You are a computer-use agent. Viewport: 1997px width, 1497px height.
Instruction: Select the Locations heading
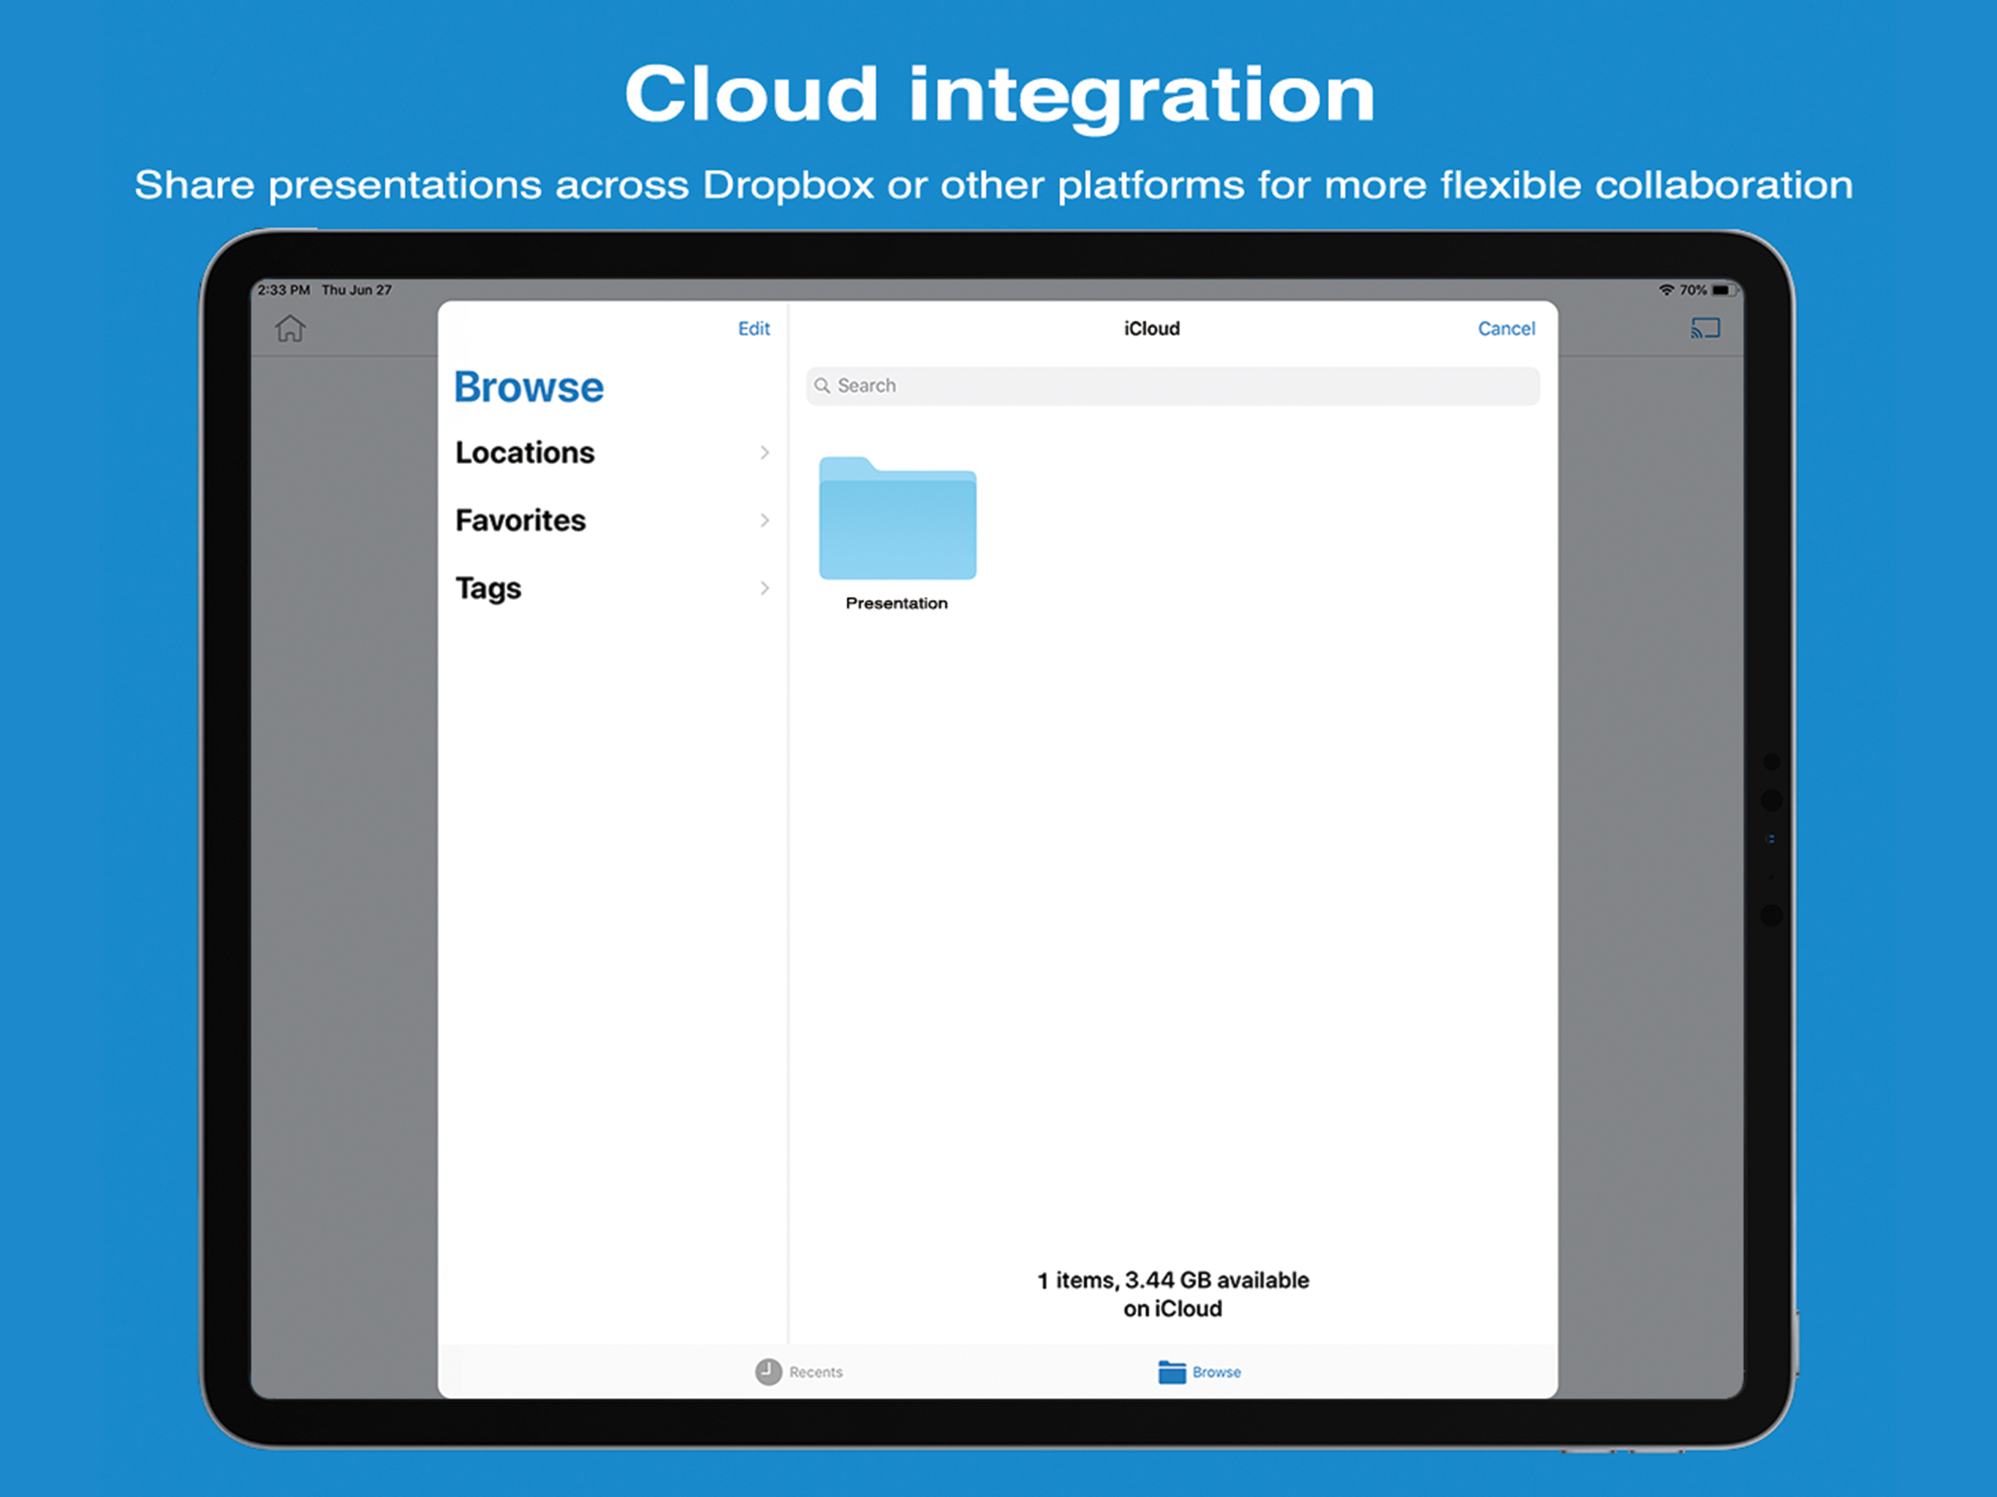click(525, 452)
